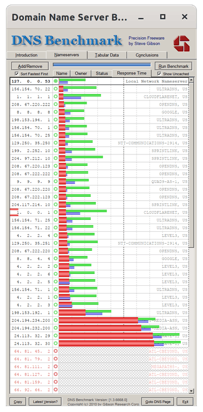Toggle the Sort Fastest First checkbox
The image size is (203, 412).
tap(17, 74)
